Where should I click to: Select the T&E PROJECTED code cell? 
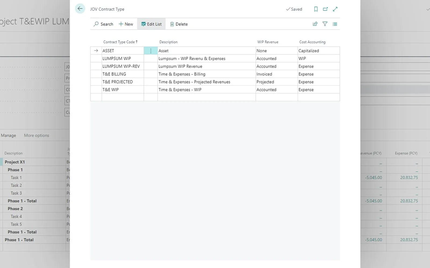point(123,82)
